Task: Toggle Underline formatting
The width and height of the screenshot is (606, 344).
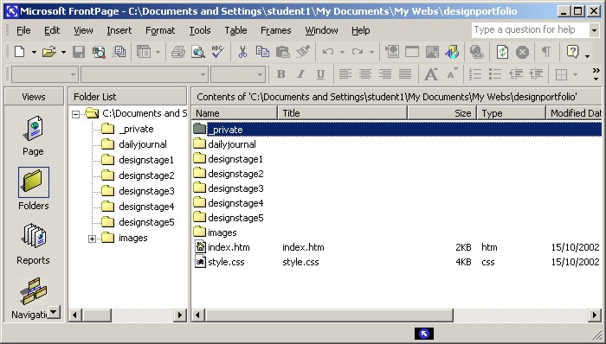Action: pos(320,74)
